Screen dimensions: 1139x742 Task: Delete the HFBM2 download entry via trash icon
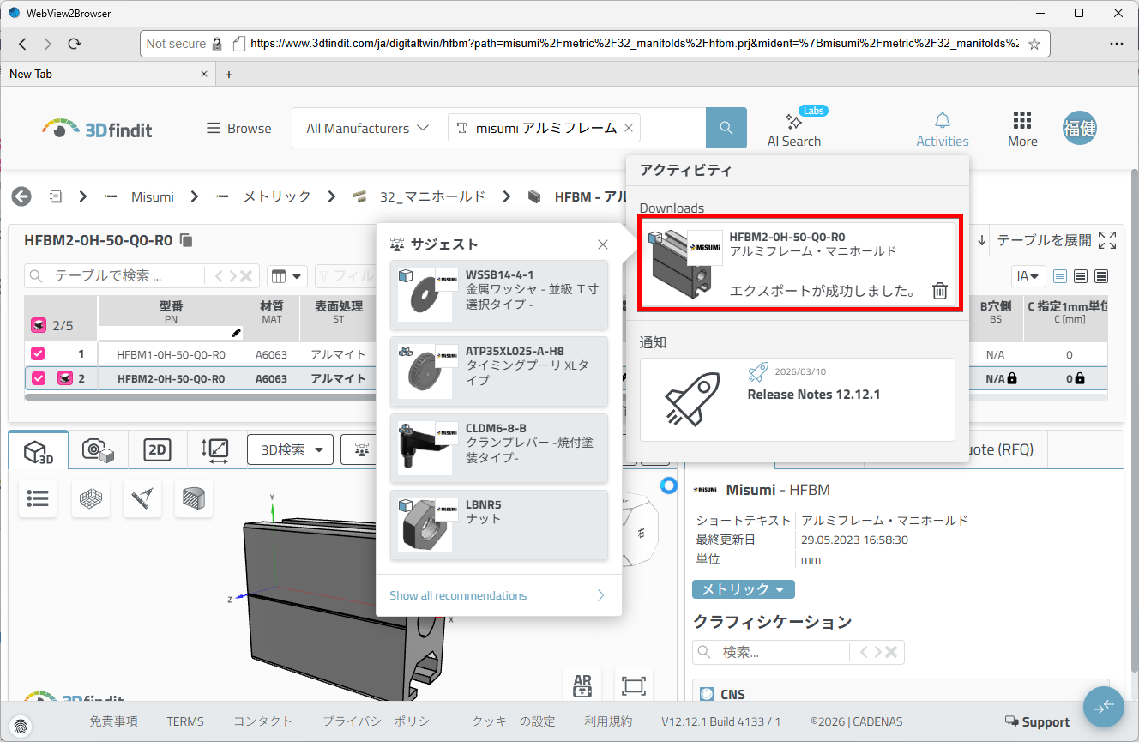(940, 291)
